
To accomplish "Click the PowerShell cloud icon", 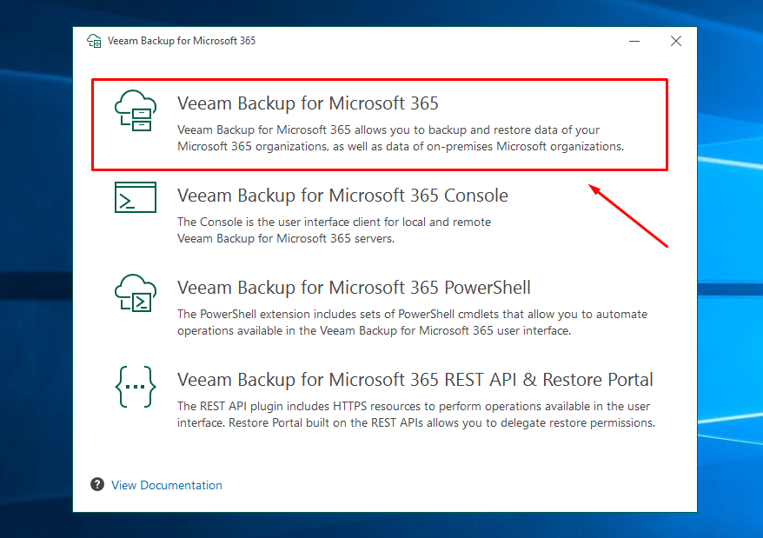I will pos(136,293).
